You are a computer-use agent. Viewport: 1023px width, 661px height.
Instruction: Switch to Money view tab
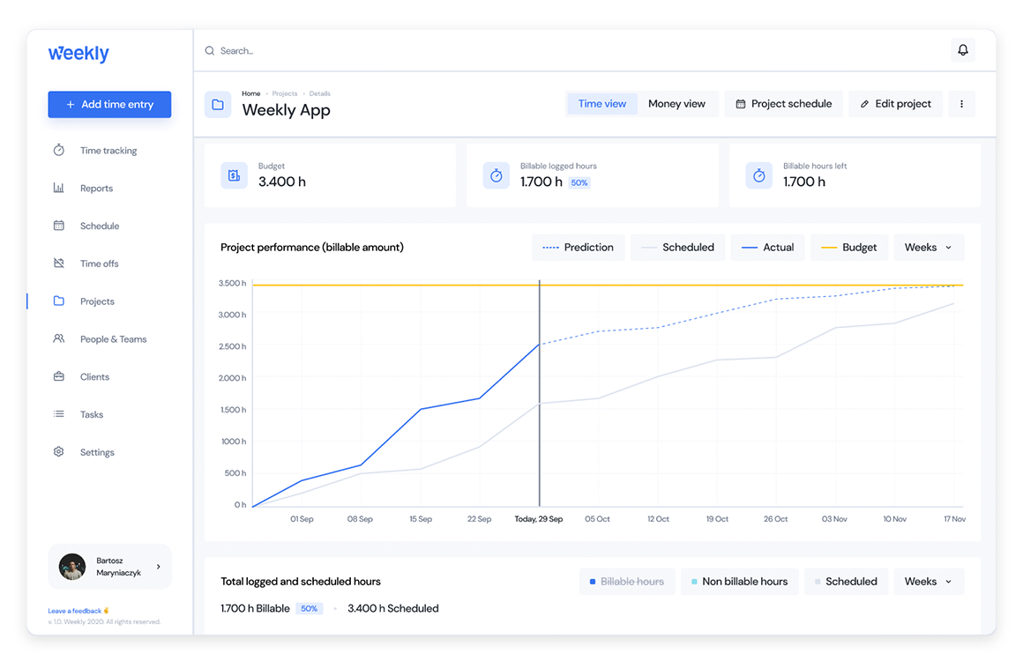(x=676, y=104)
